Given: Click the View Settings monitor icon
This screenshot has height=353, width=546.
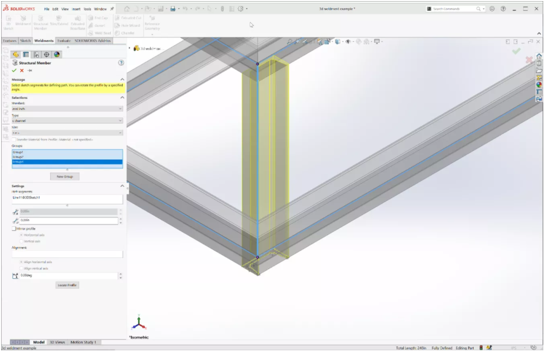Looking at the screenshot, I should pyautogui.click(x=377, y=42).
